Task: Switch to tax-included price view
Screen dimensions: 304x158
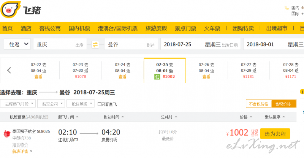Action: point(283,104)
